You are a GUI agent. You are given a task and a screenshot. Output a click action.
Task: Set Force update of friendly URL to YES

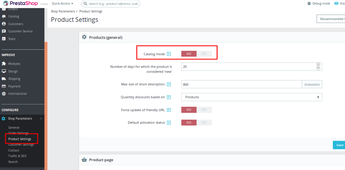204,110
